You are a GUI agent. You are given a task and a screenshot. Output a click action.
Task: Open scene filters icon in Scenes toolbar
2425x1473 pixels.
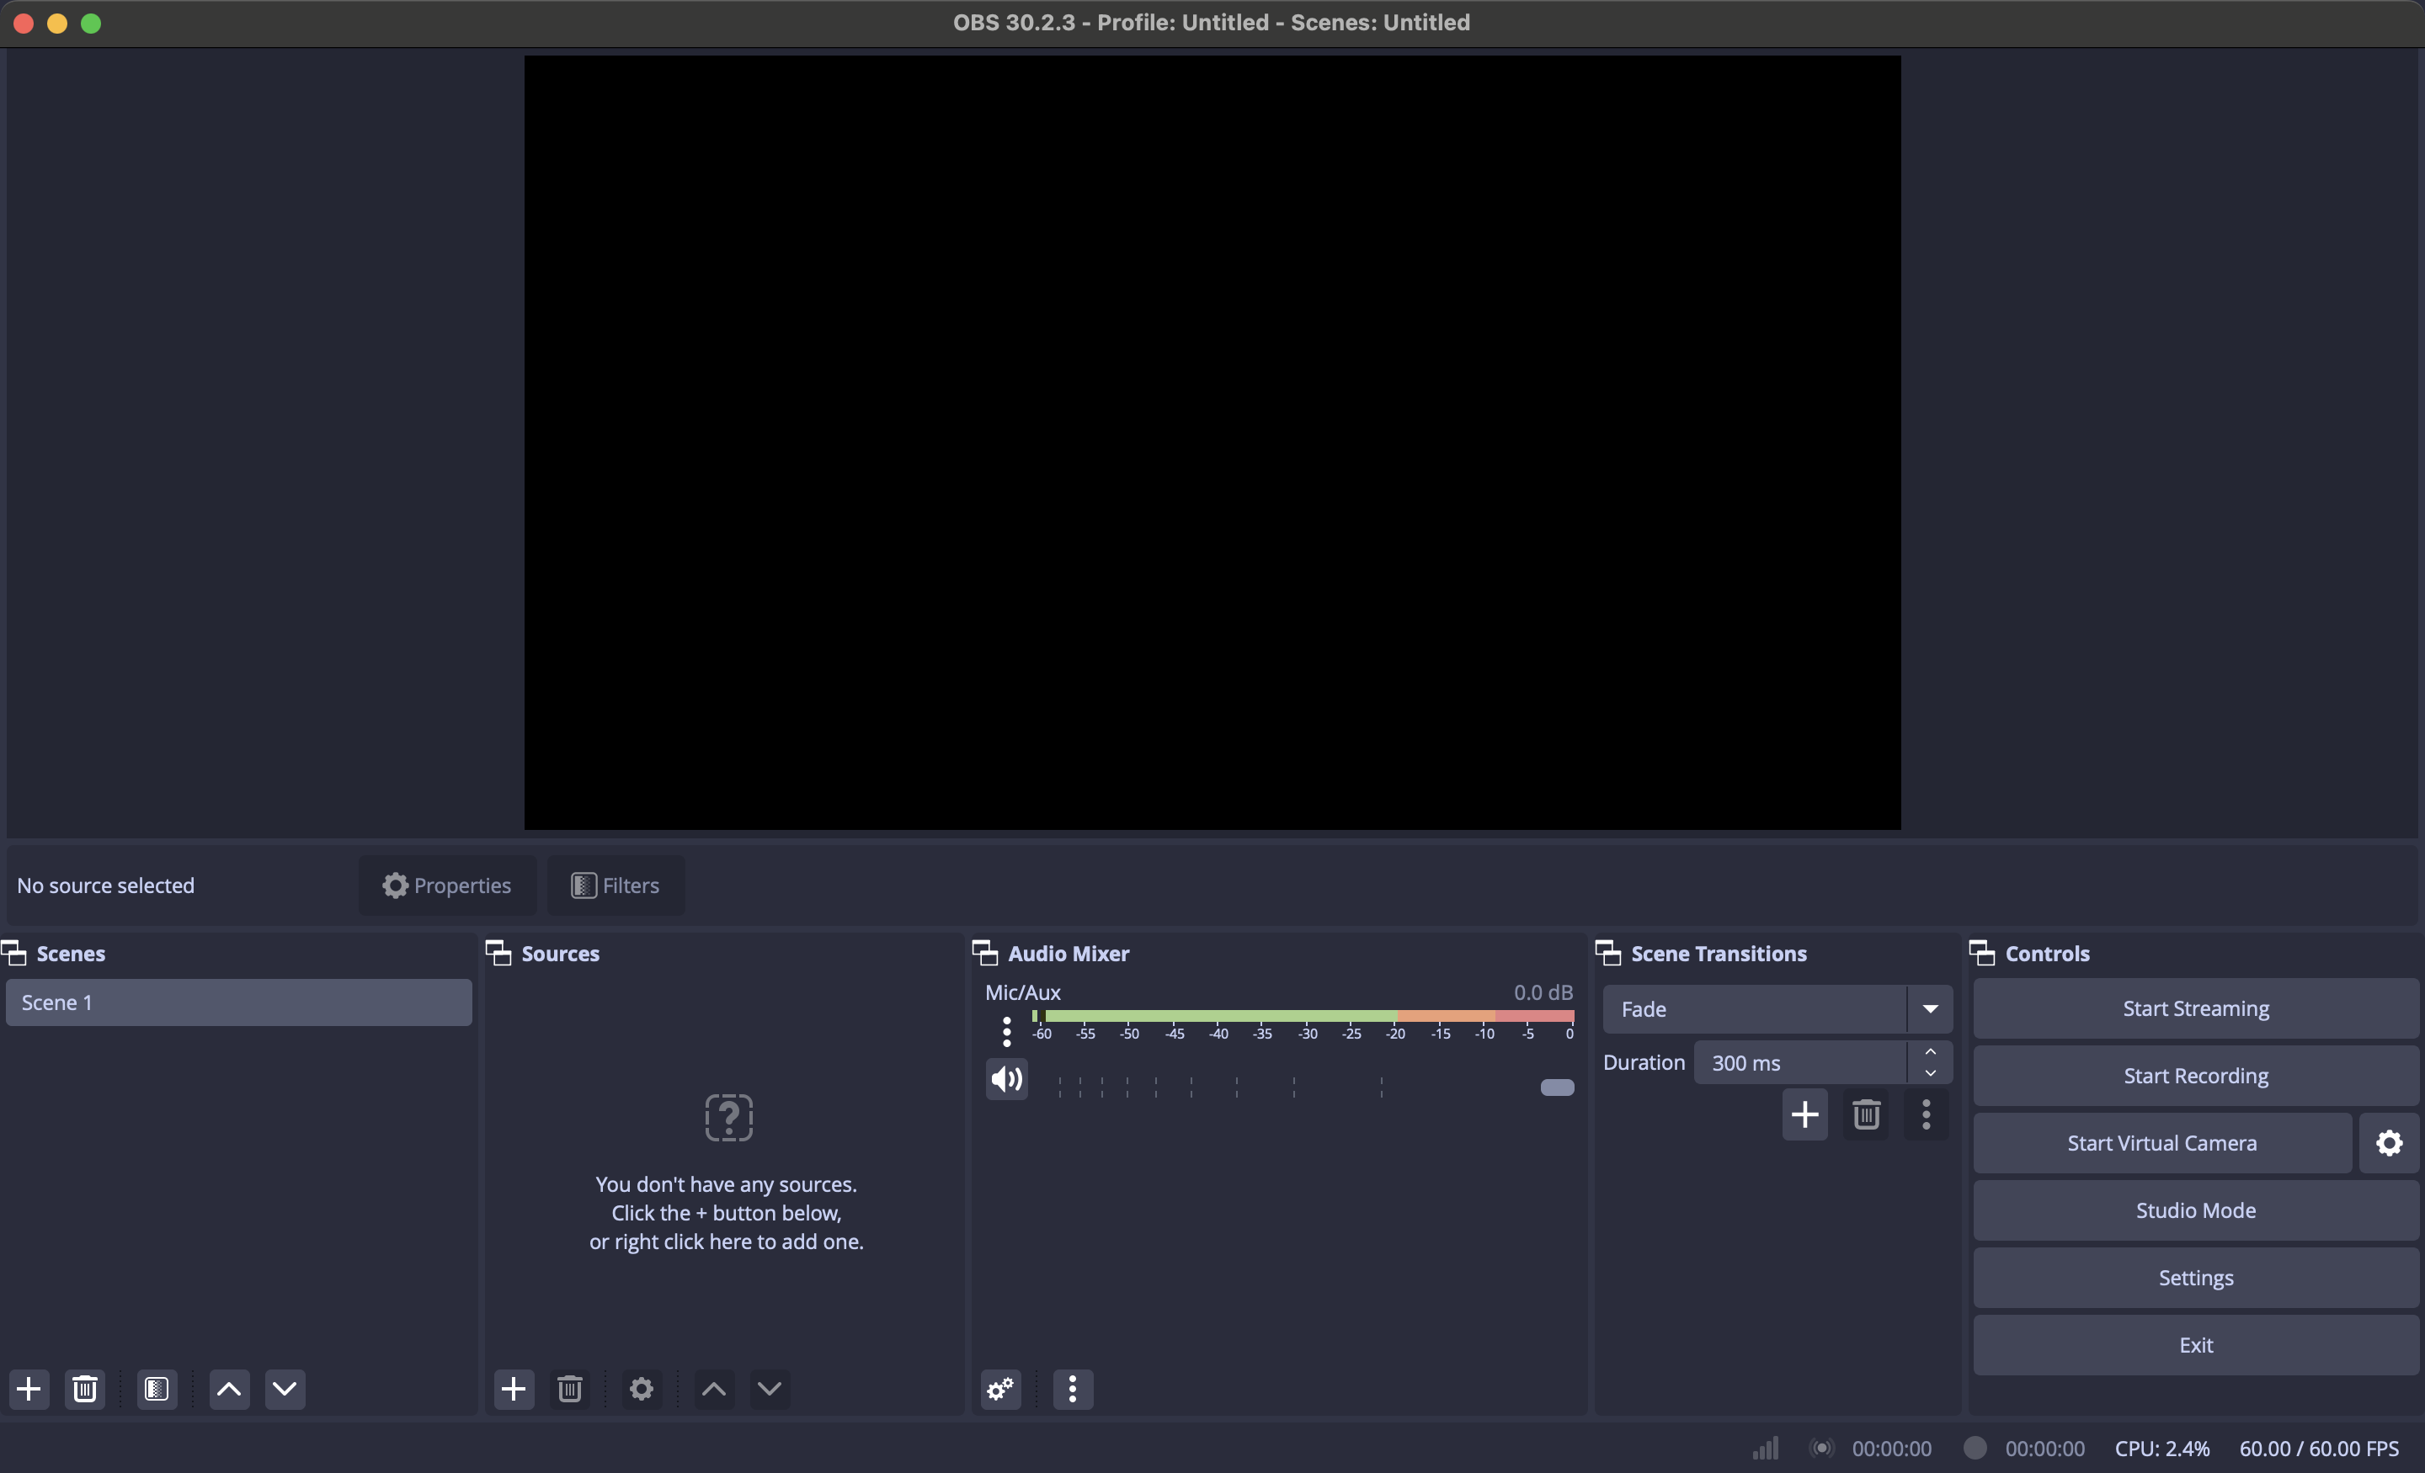click(x=157, y=1388)
